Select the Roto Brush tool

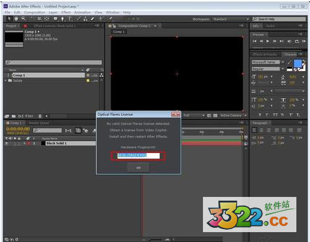[101, 19]
